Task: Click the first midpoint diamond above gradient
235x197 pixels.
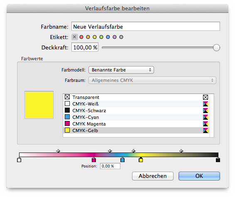Action: pos(58,151)
